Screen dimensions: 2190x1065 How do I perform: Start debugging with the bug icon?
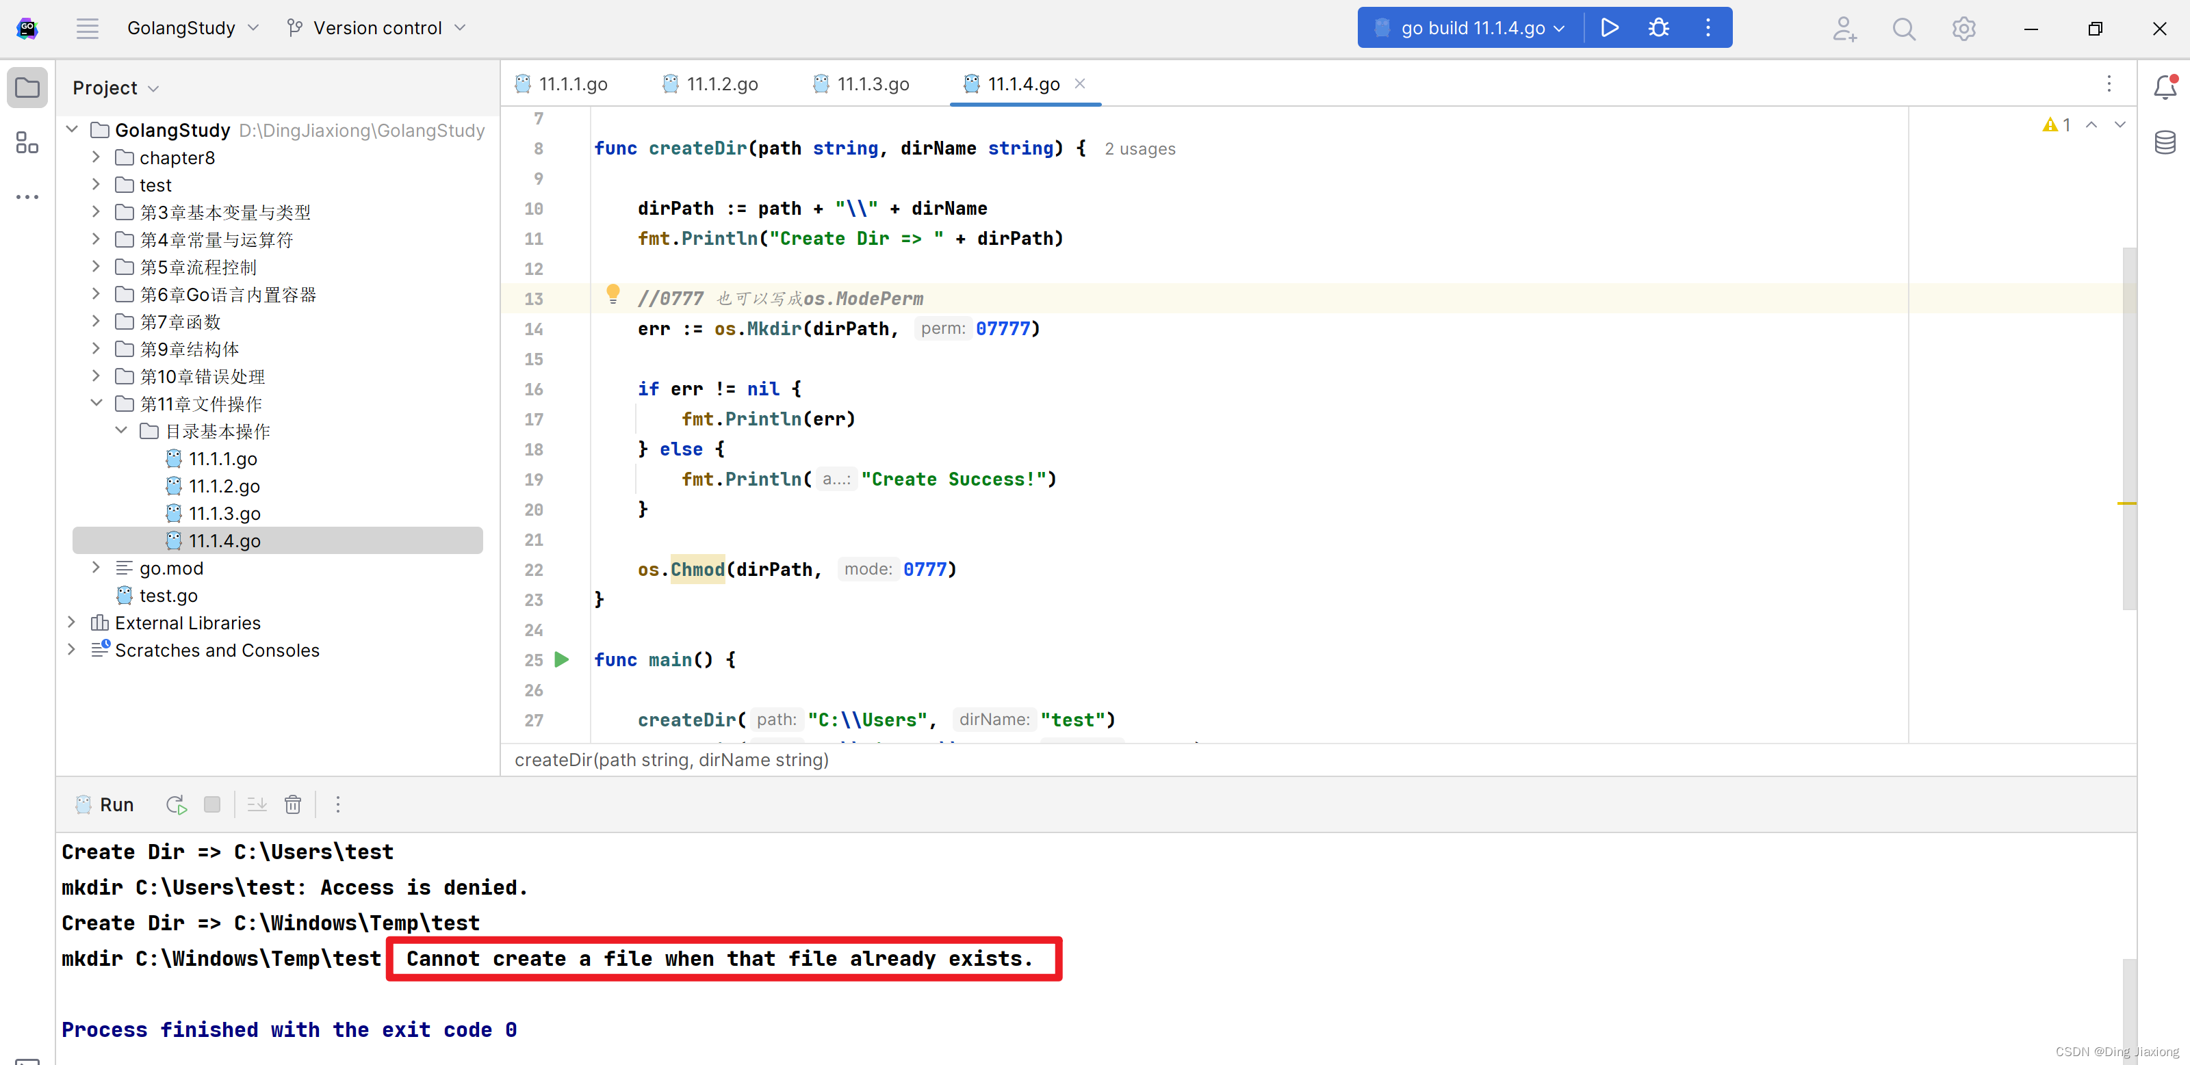(1659, 28)
